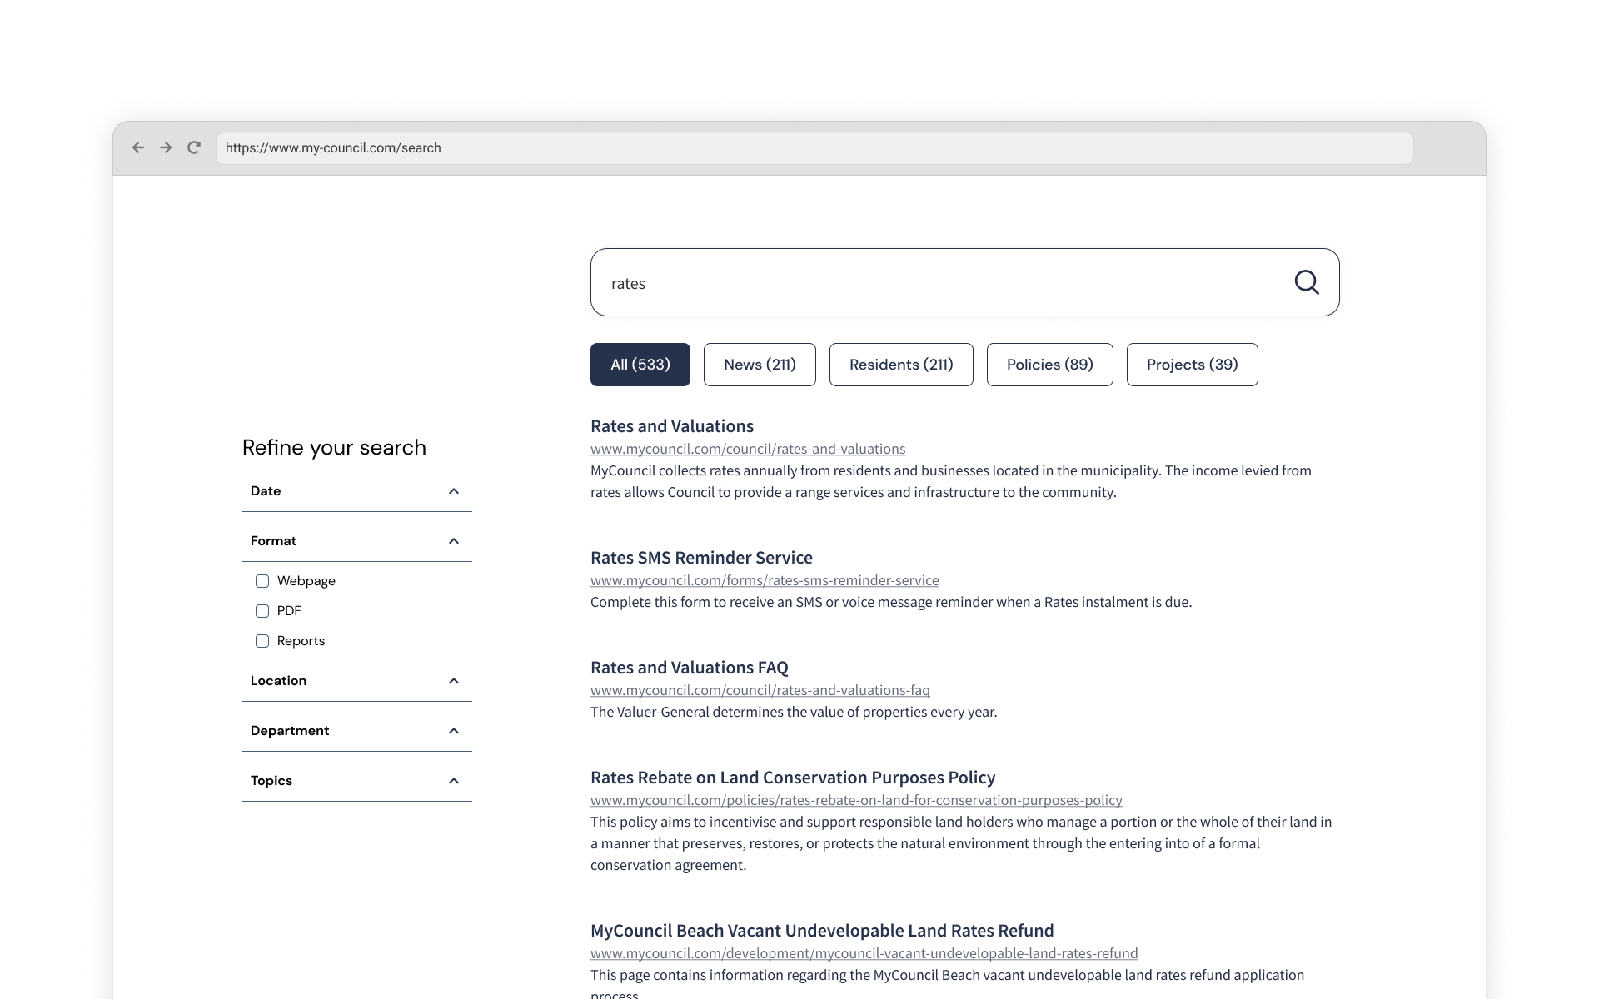Click the 'Reports' checkbox label text
The image size is (1599, 999).
[301, 641]
